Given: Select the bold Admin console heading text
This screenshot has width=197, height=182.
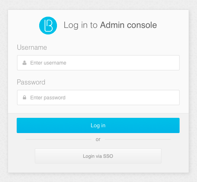Looking at the screenshot, I should click(128, 25).
